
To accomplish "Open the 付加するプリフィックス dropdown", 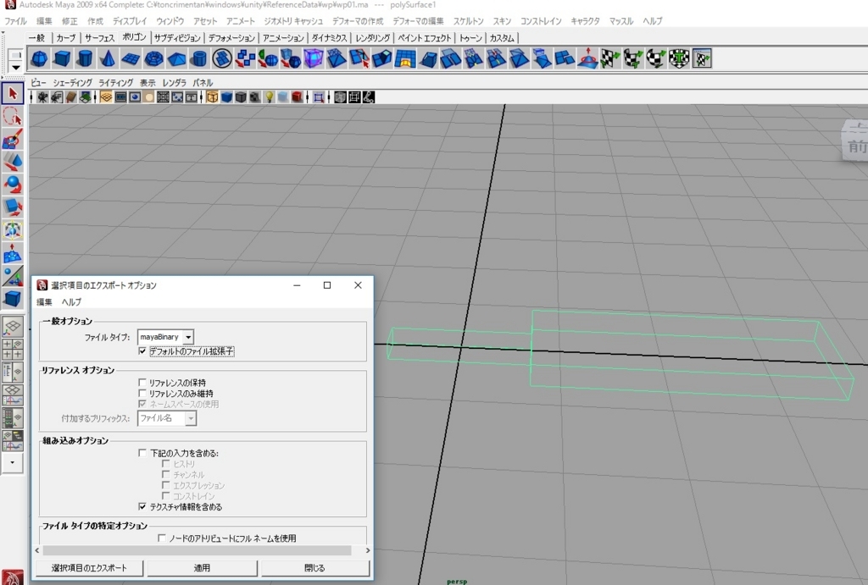I will (x=167, y=418).
